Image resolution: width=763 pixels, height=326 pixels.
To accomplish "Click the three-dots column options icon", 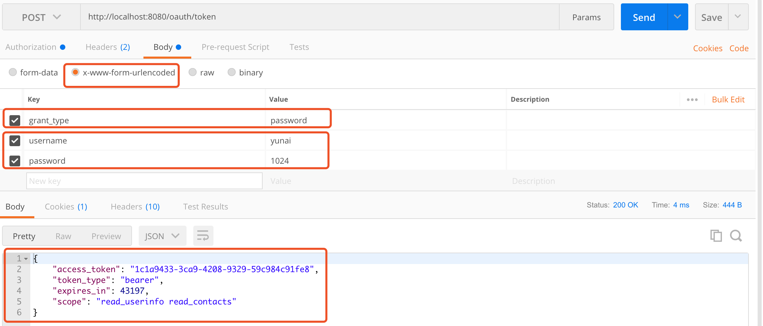I will click(692, 100).
